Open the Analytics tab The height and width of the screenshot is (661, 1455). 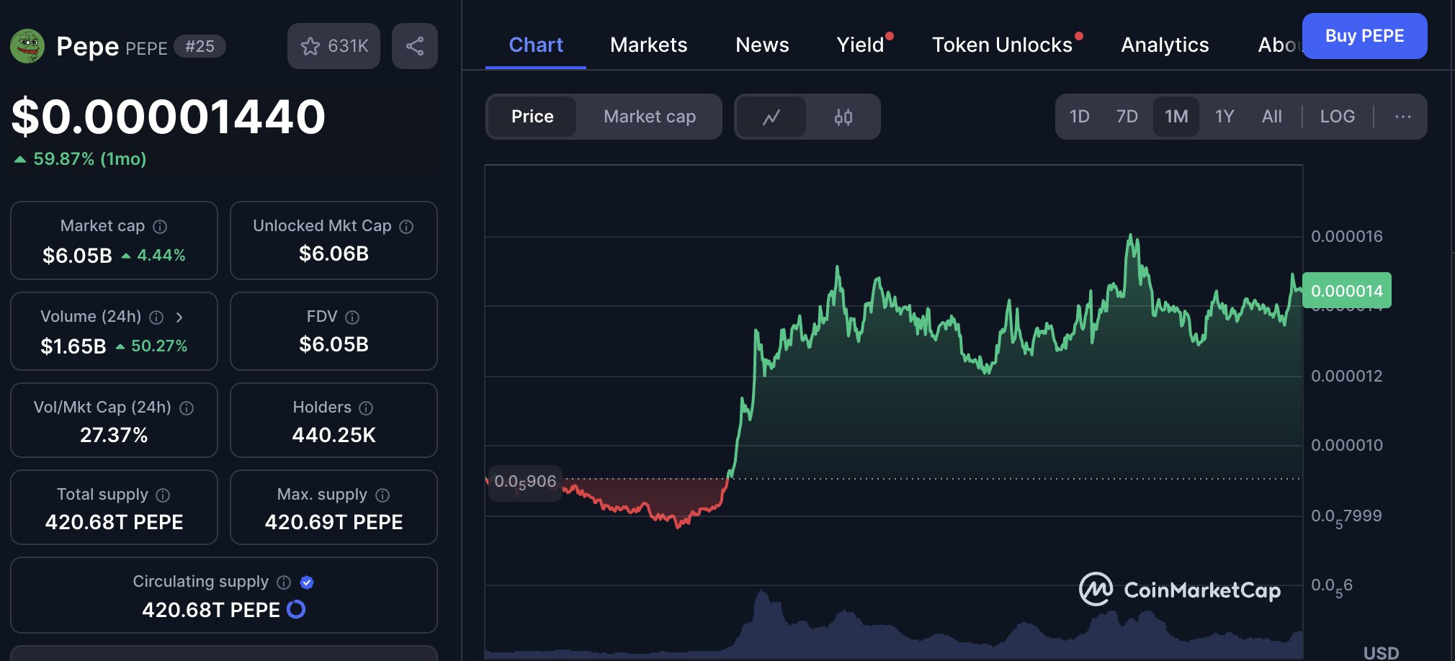1165,45
